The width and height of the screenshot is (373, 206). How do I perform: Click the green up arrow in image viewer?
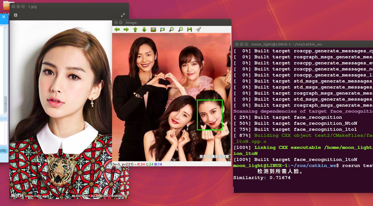click(135, 29)
